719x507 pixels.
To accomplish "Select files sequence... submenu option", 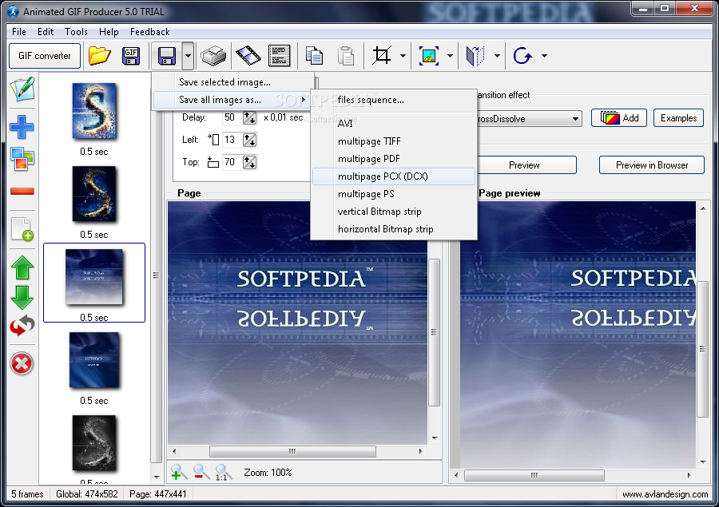I will pyautogui.click(x=393, y=100).
